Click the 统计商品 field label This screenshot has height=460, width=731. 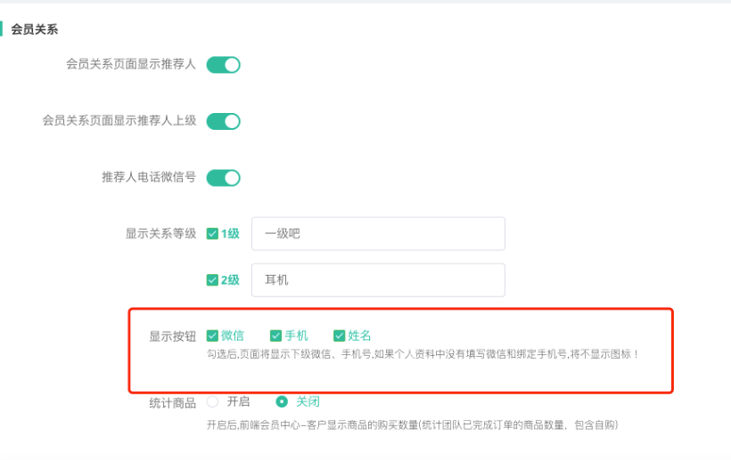tap(172, 403)
